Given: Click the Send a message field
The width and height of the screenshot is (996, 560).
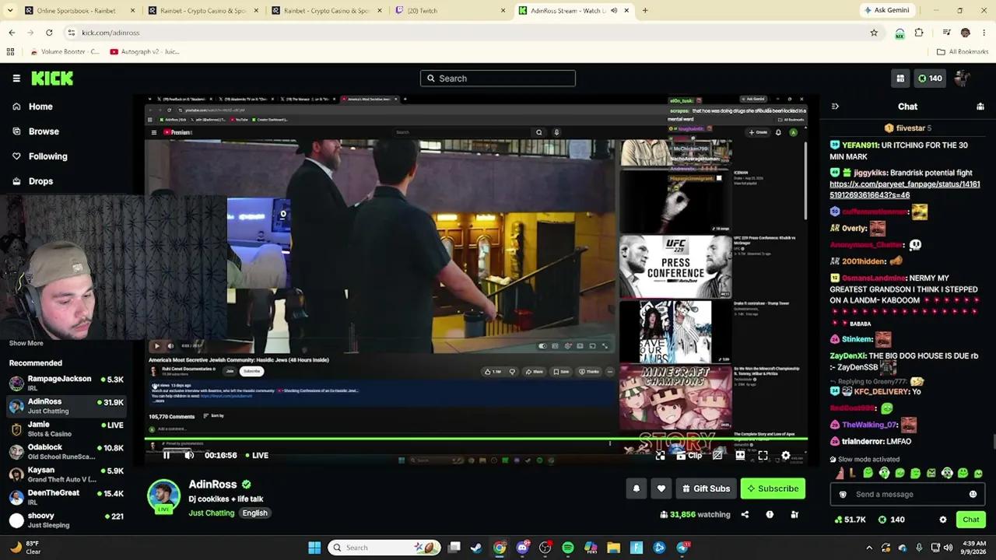Looking at the screenshot, I should pos(907,494).
